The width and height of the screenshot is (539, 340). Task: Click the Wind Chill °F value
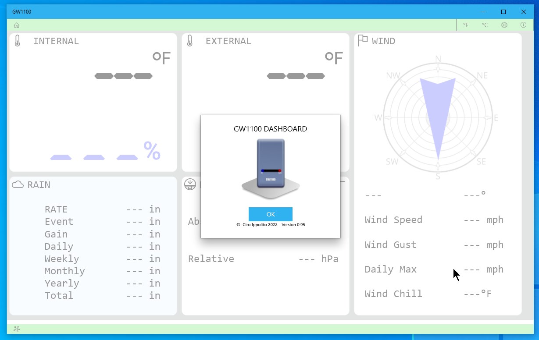coord(478,294)
